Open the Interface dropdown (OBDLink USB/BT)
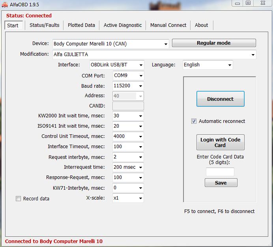Screen dimensions: 273x247 [117, 65]
